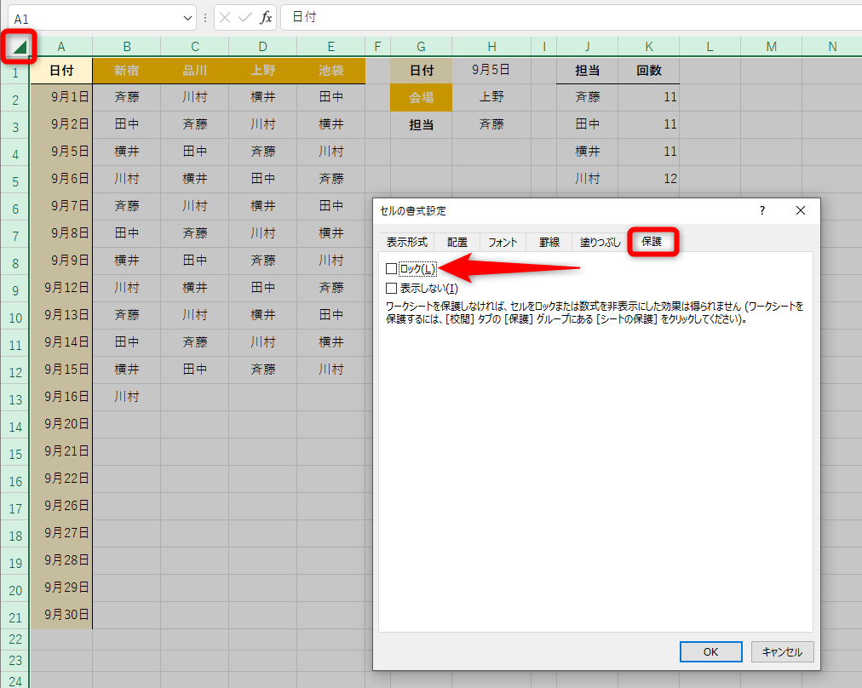This screenshot has height=688, width=862.
Task: Confirm with the OK button
Action: point(711,651)
